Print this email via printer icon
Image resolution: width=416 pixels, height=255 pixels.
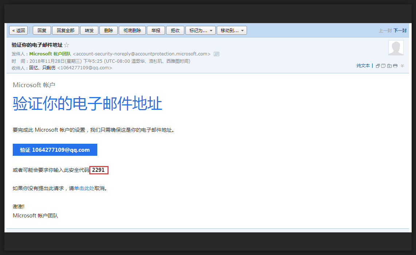click(395, 66)
